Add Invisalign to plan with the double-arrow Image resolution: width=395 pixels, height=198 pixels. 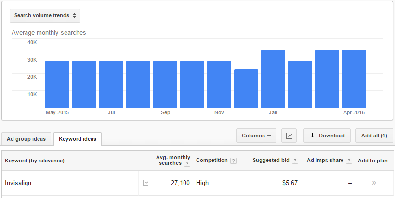pos(374,183)
